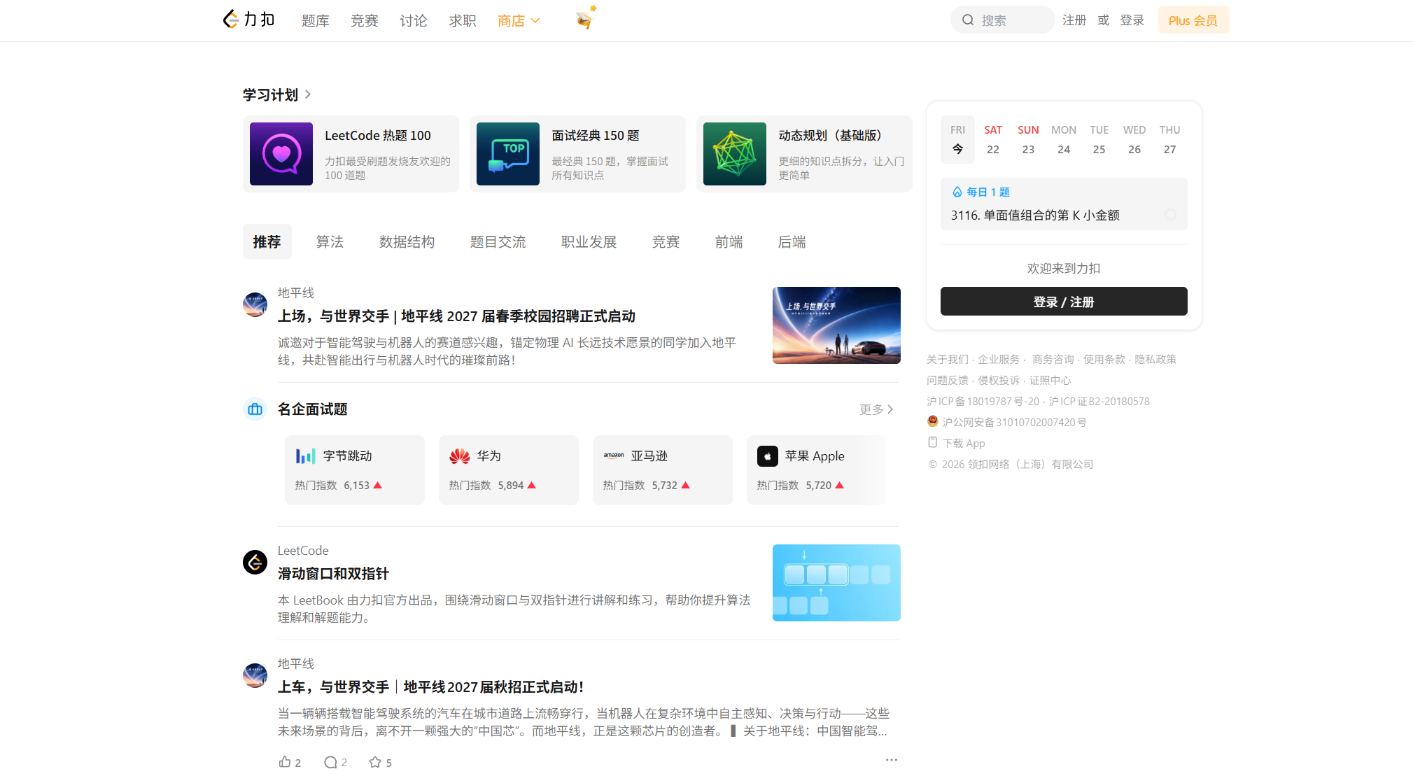Open 求职 in the top navigation

click(463, 21)
